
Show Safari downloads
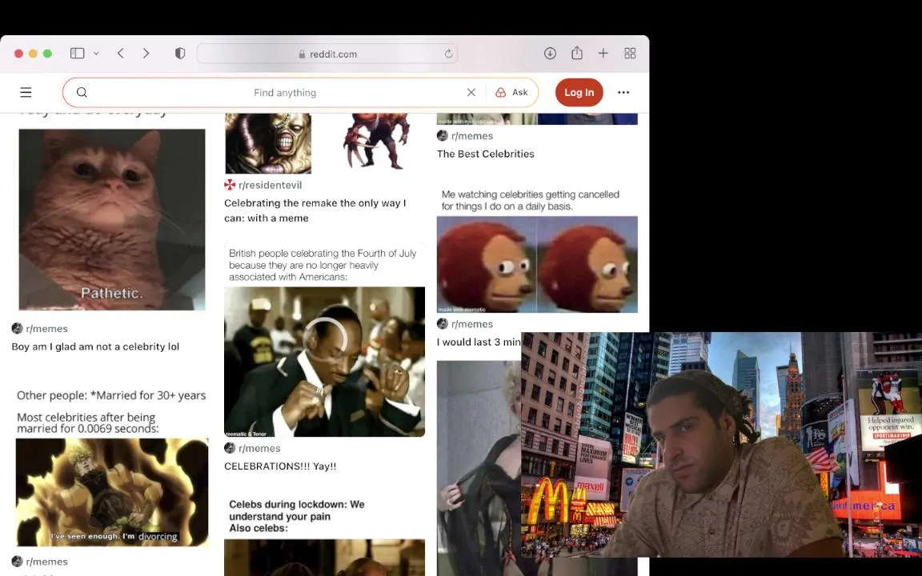550,54
